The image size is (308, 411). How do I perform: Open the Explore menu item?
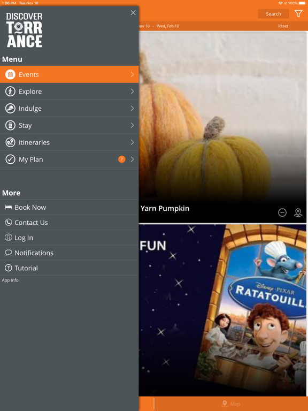[x=69, y=92]
